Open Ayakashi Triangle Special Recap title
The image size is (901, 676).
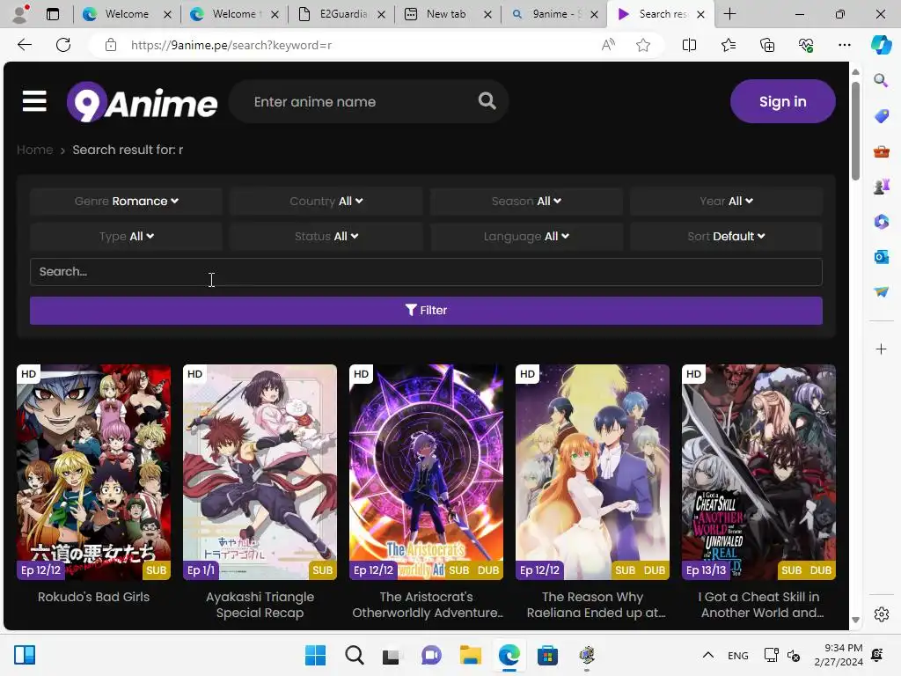[x=260, y=605]
